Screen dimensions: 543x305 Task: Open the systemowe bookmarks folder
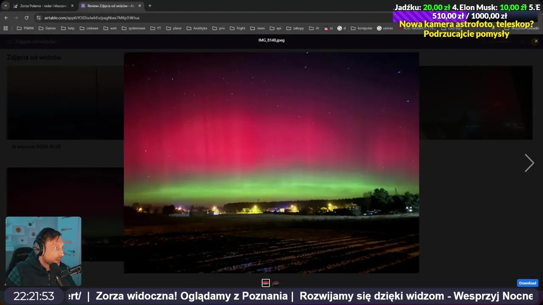click(x=133, y=28)
